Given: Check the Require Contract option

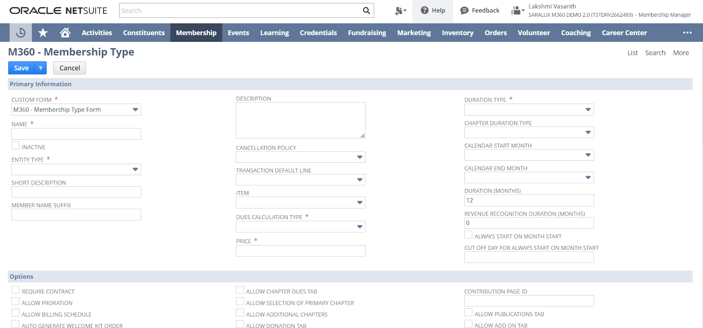Looking at the screenshot, I should click(x=15, y=290).
